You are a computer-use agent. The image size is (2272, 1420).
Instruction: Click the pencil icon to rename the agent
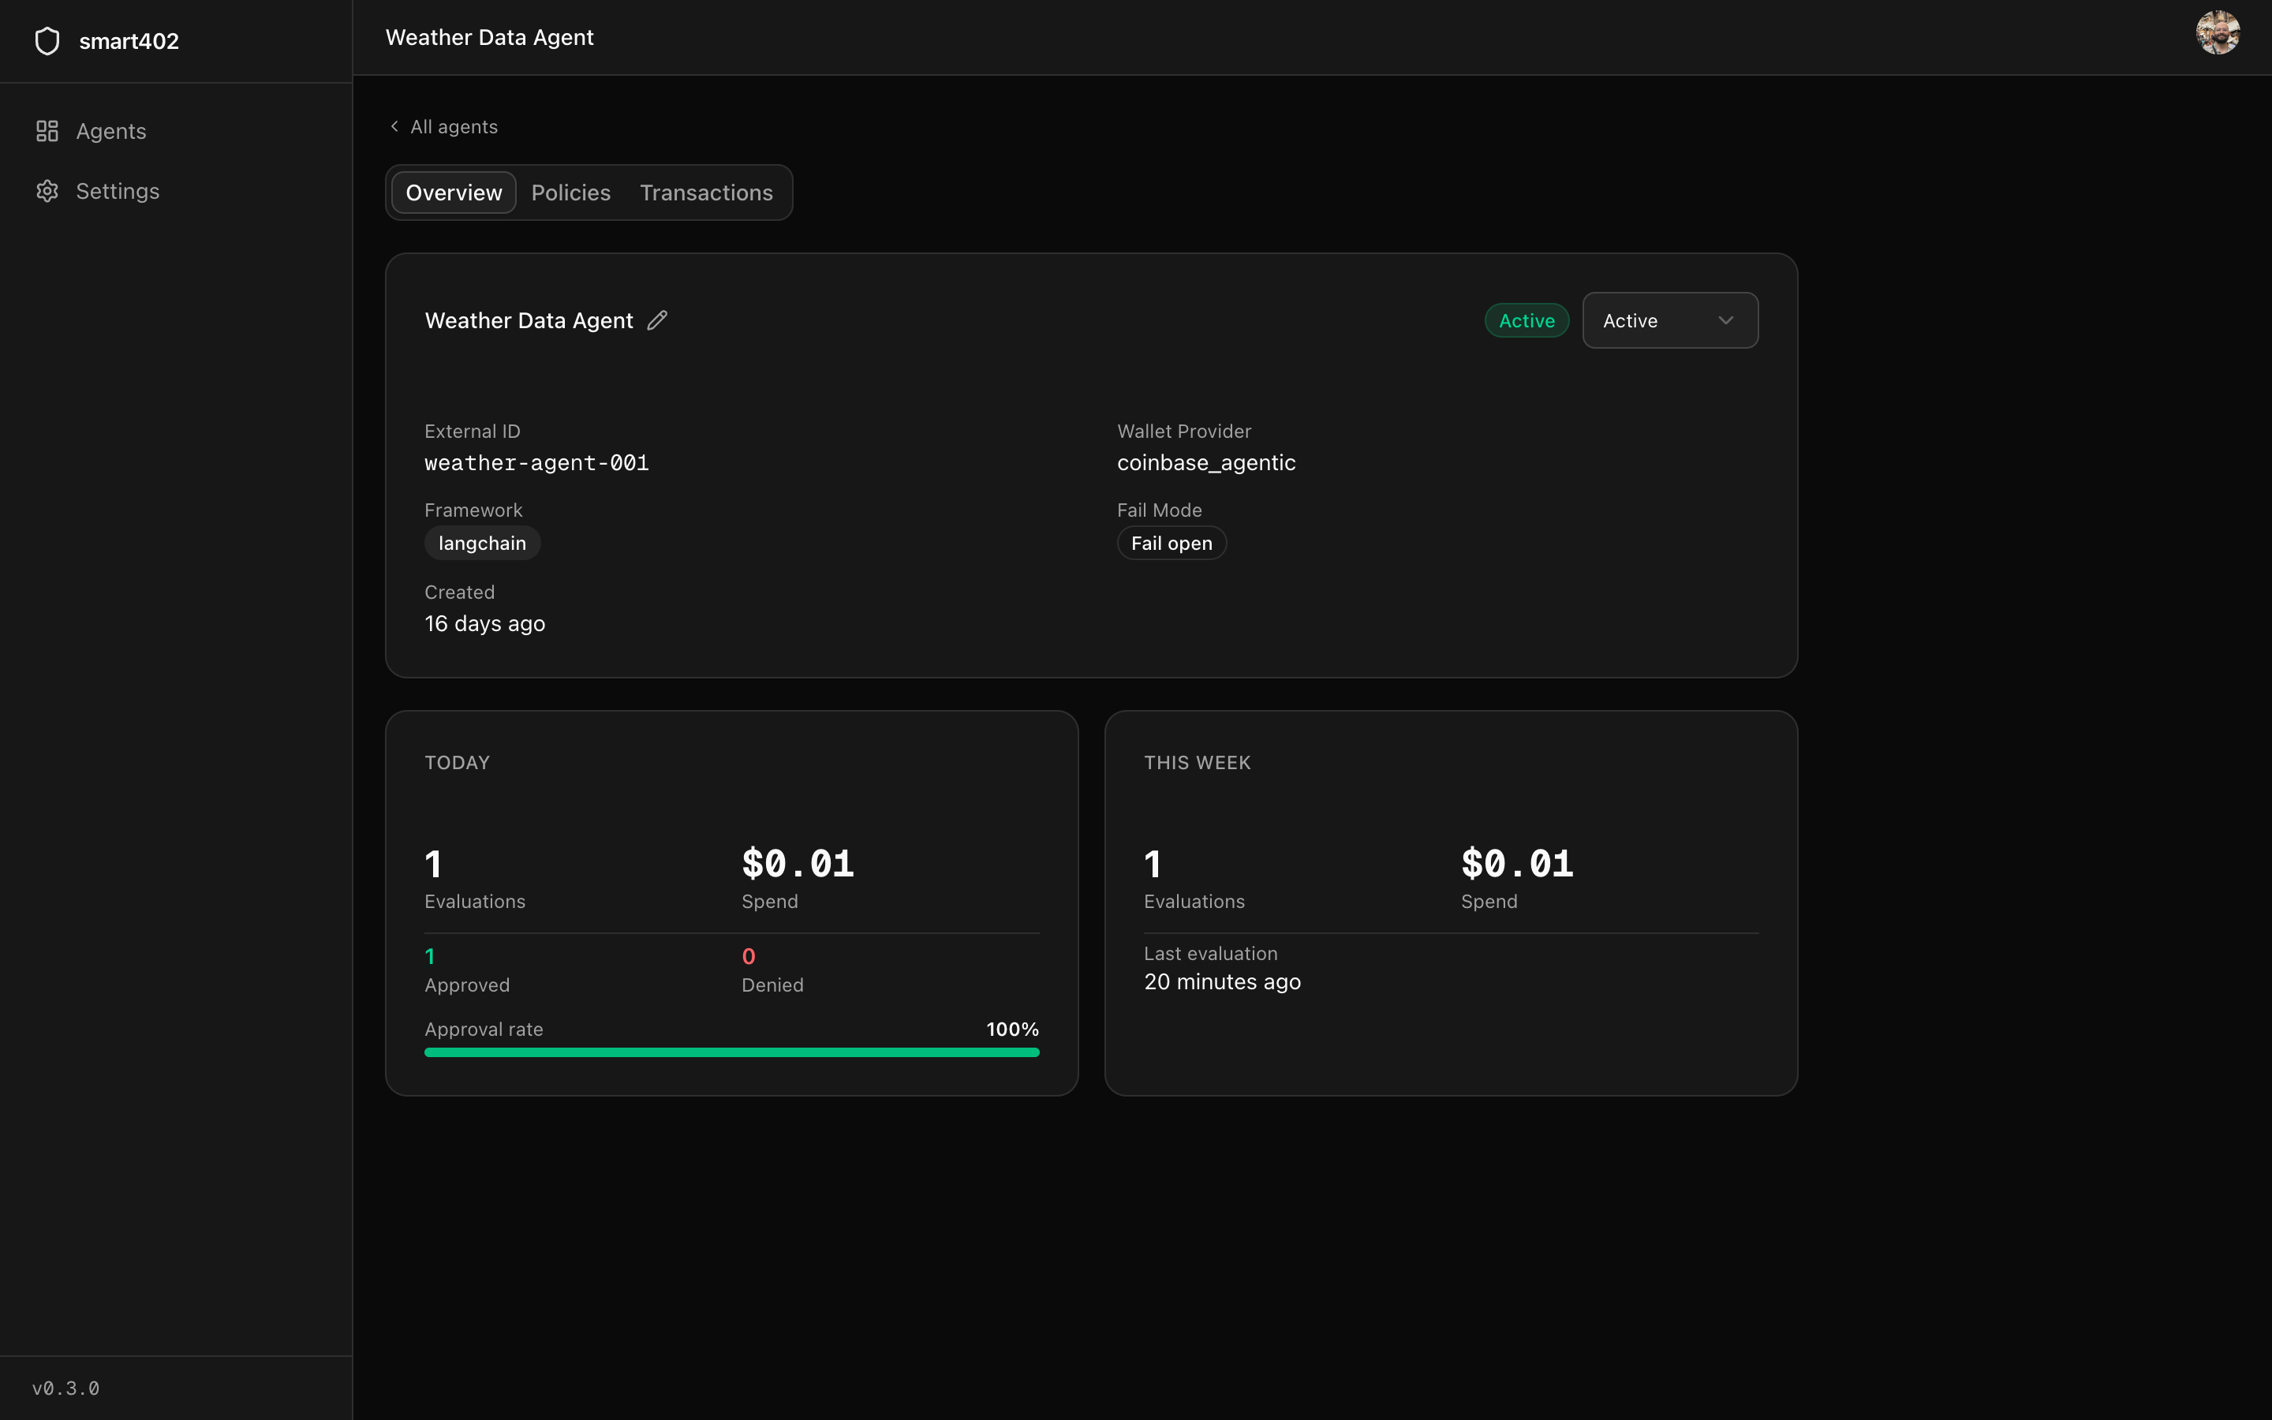657,320
